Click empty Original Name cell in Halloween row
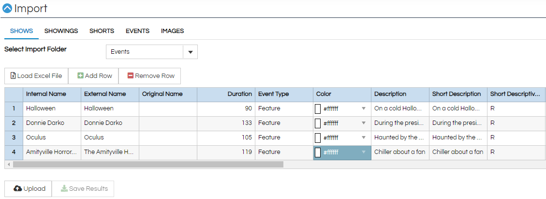 pyautogui.click(x=168, y=109)
